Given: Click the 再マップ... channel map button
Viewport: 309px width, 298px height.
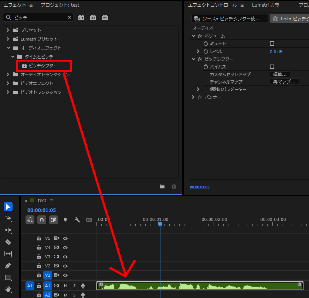Looking at the screenshot, I should click(284, 82).
